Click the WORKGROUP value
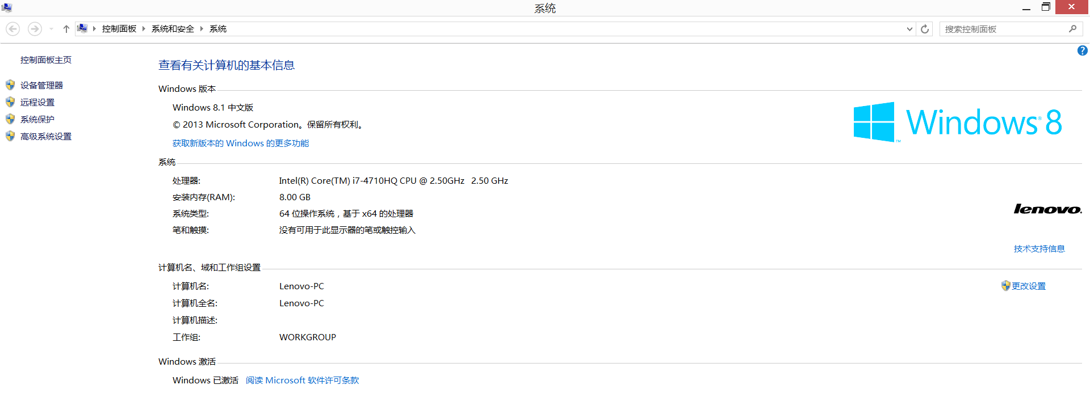This screenshot has width=1090, height=393. [308, 337]
